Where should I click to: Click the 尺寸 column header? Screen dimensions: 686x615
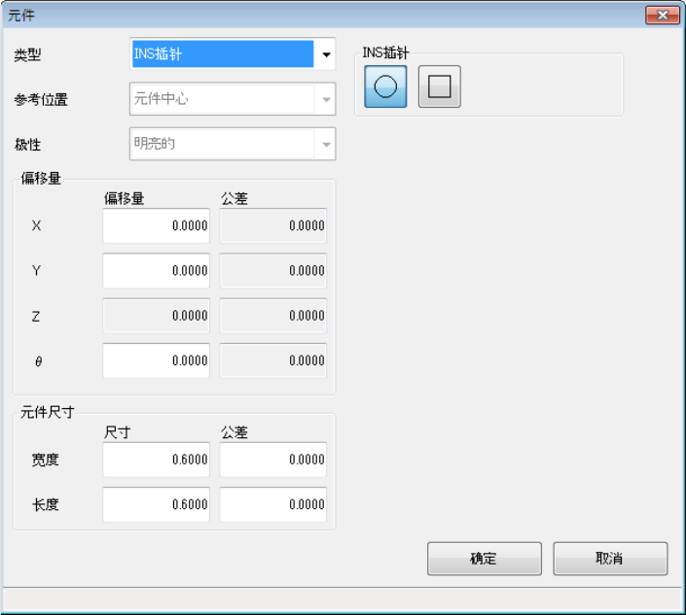click(x=117, y=432)
